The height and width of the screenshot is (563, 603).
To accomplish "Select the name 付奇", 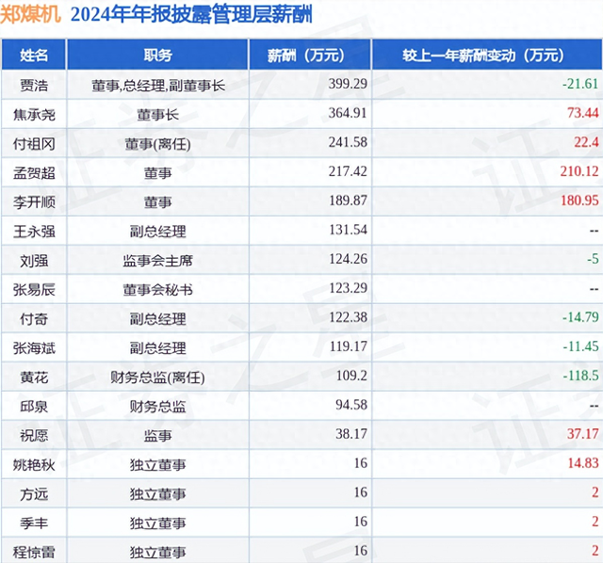I will coord(34,319).
